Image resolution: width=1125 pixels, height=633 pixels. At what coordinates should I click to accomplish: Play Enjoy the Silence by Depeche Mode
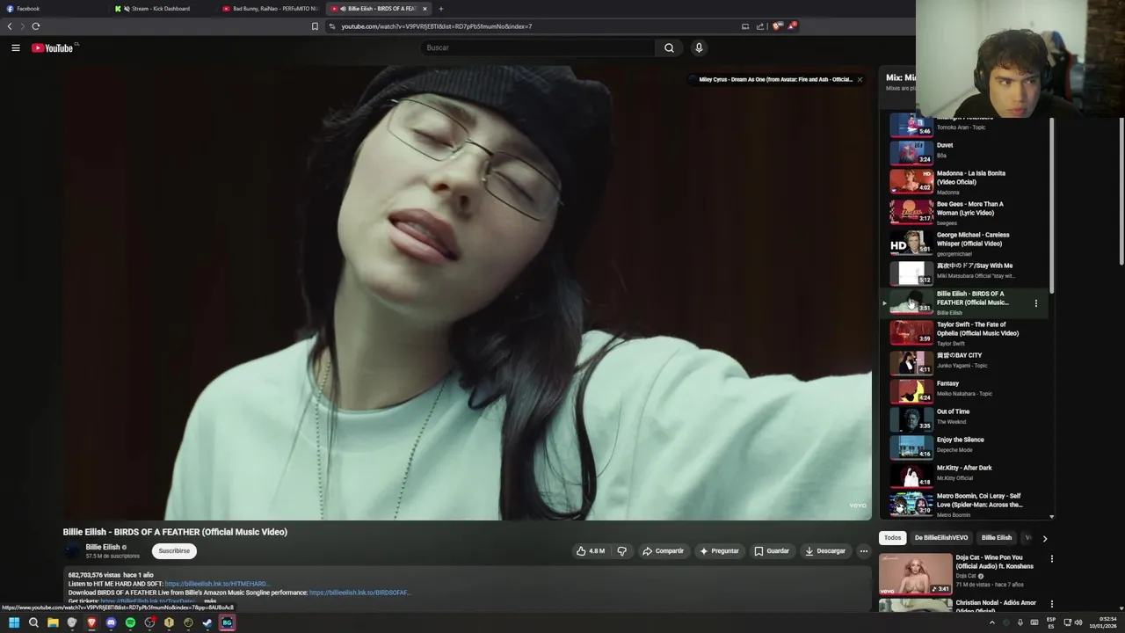pos(965,446)
